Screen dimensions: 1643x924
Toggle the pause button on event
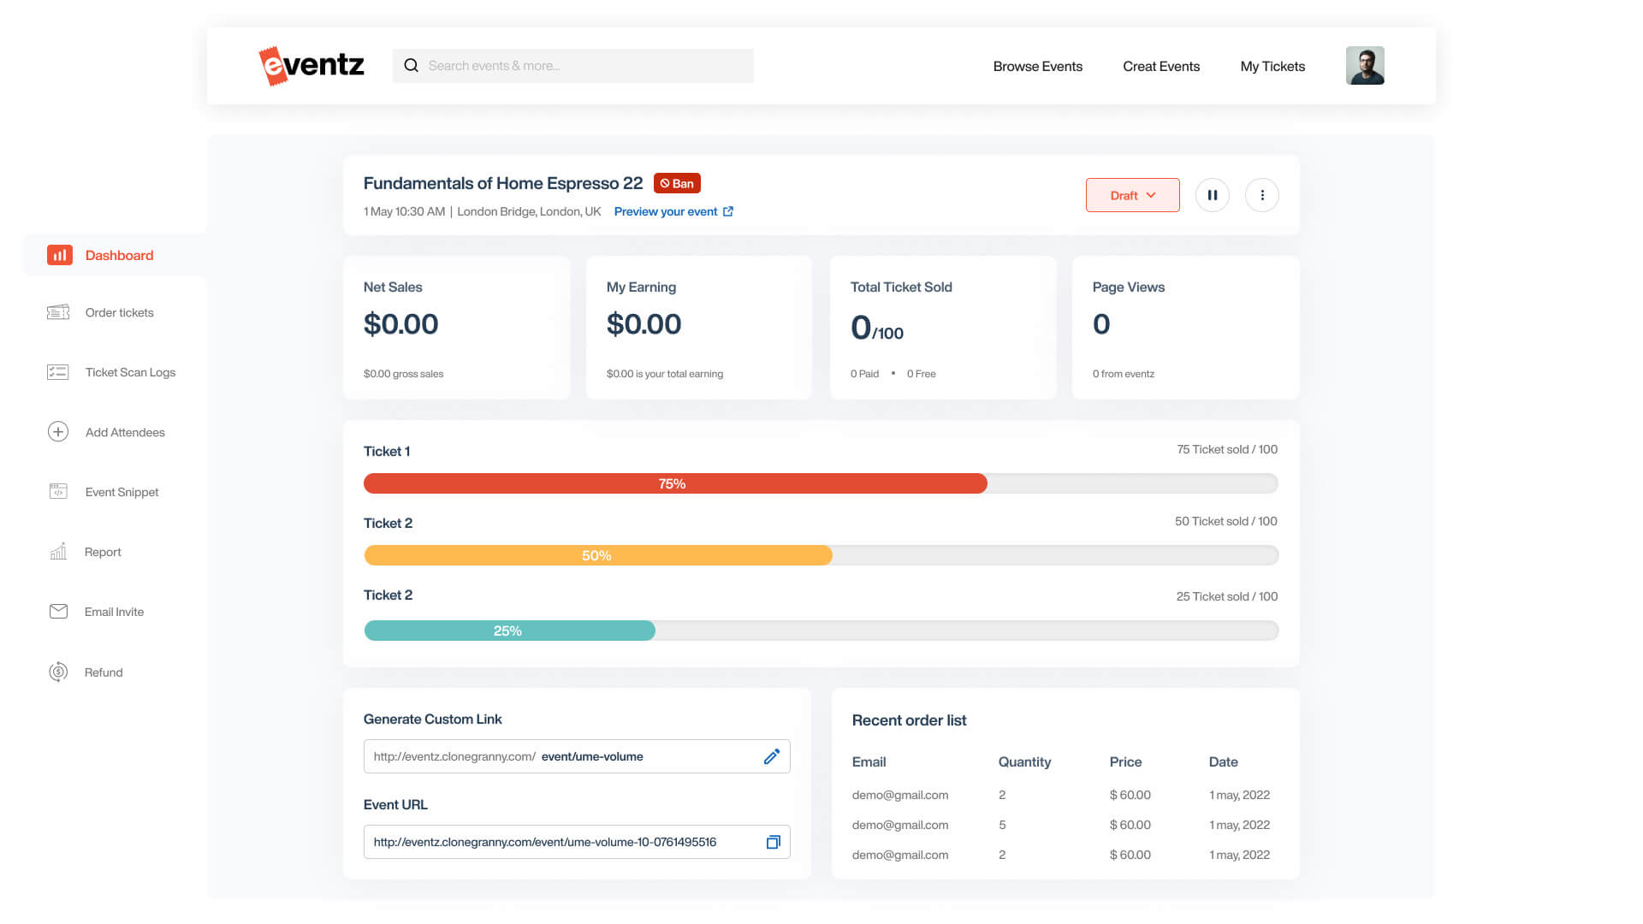click(x=1213, y=194)
